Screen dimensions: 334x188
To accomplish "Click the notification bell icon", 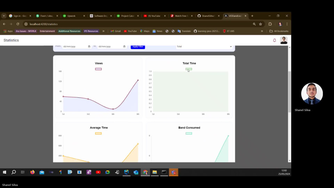I will 274,40.
